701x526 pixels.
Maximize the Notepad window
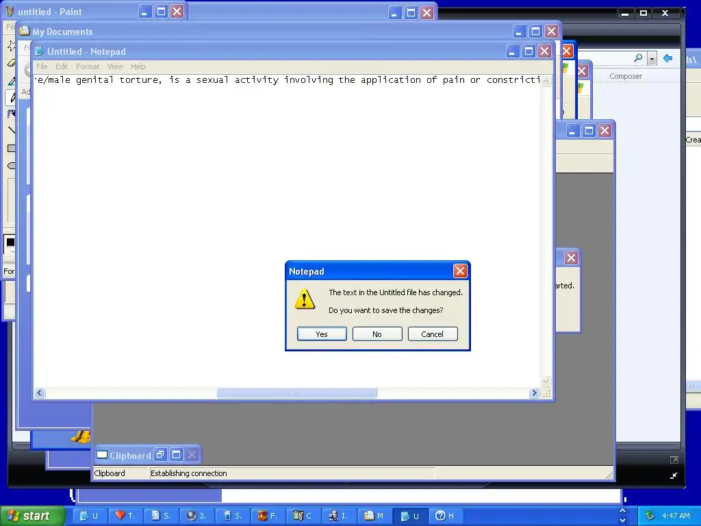[x=528, y=51]
